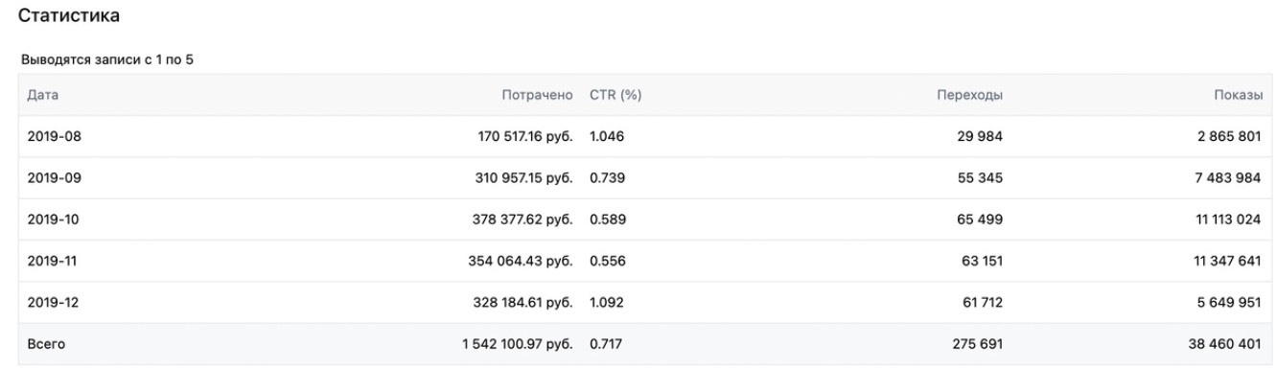
Task: Select the 2019-11 date cell
Action: (54, 261)
